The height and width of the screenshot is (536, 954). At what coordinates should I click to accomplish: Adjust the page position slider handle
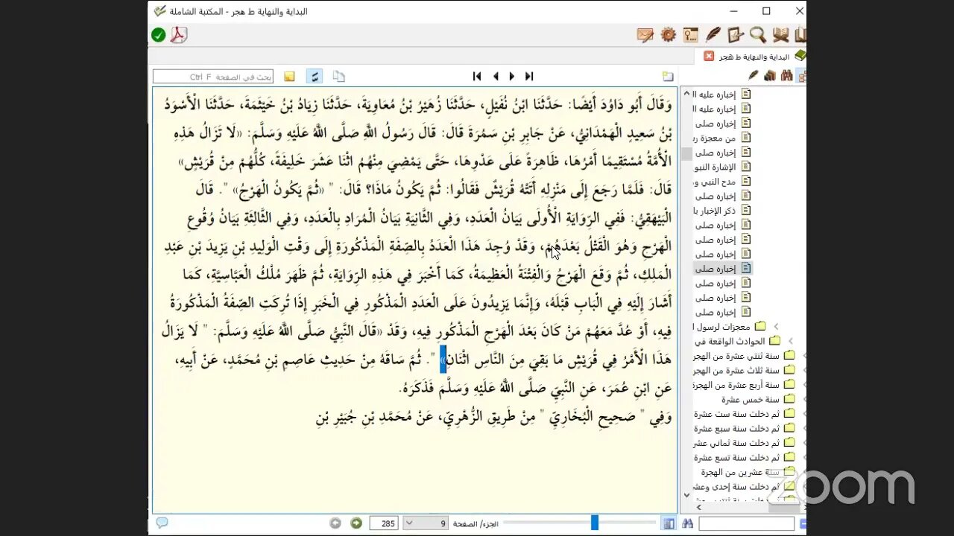[595, 523]
